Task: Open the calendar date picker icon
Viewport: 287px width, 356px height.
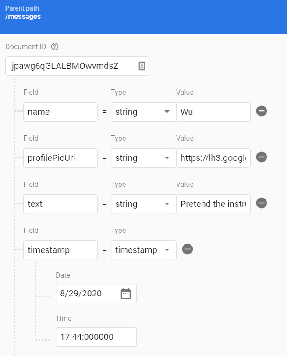Action: (x=126, y=294)
